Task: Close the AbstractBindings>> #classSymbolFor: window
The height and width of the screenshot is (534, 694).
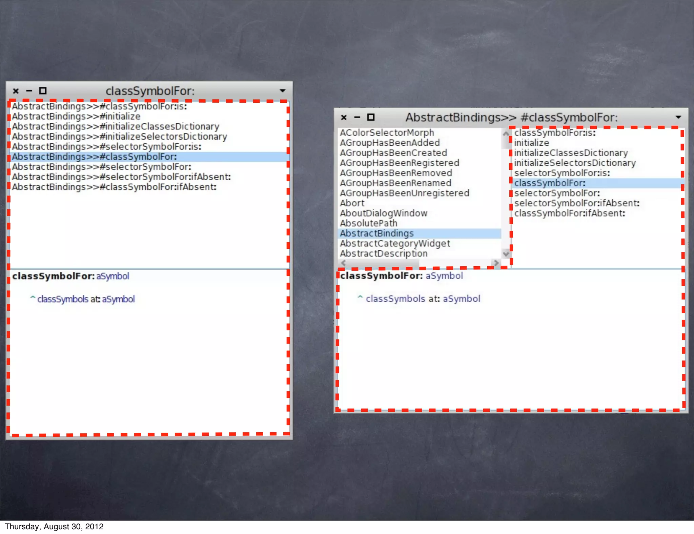Action: [344, 117]
